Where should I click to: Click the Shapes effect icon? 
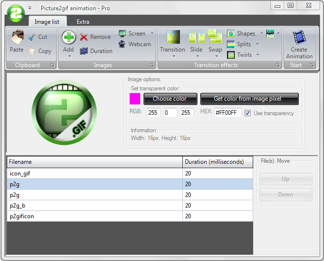pyautogui.click(x=231, y=34)
